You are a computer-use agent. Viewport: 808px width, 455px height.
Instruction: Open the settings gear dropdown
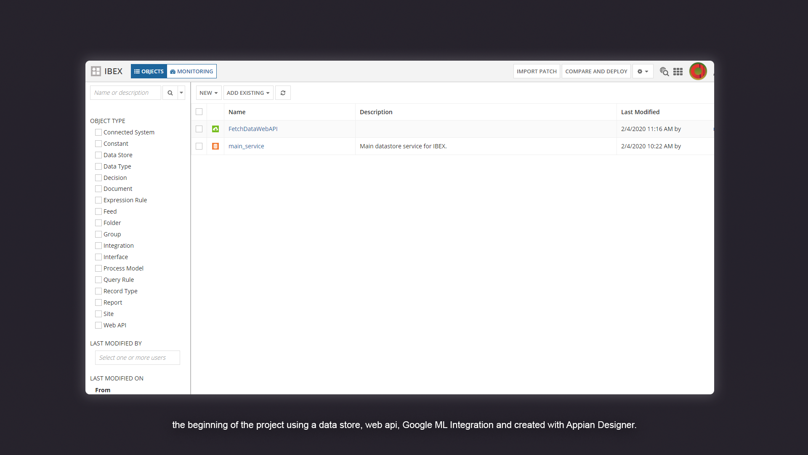(643, 72)
